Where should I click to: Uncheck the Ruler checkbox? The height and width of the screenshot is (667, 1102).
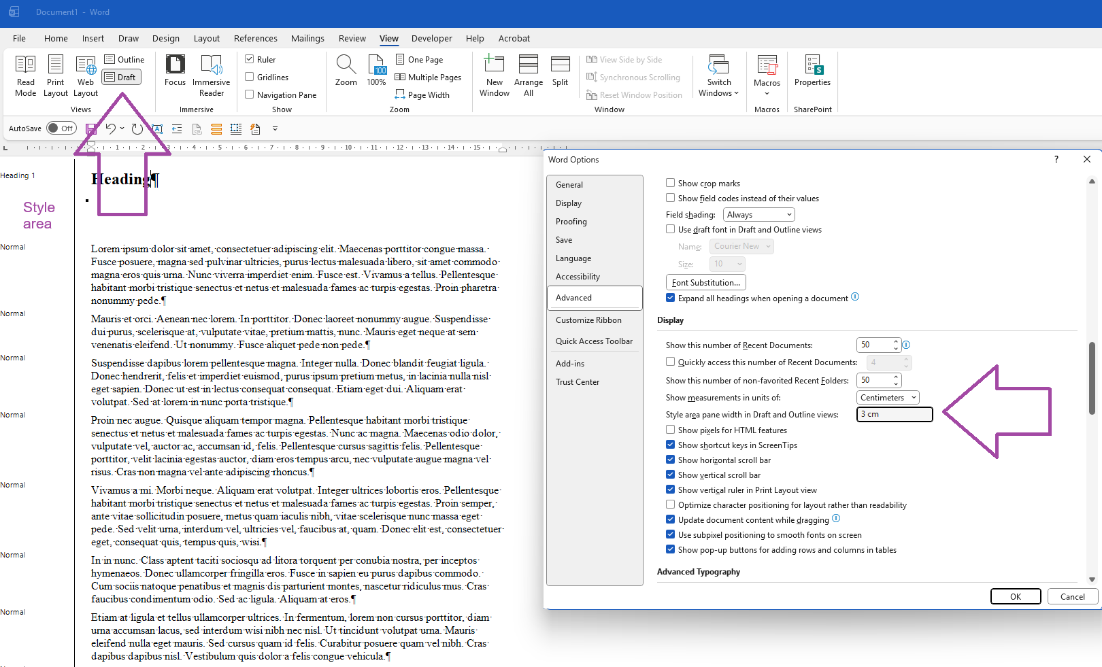tap(250, 60)
